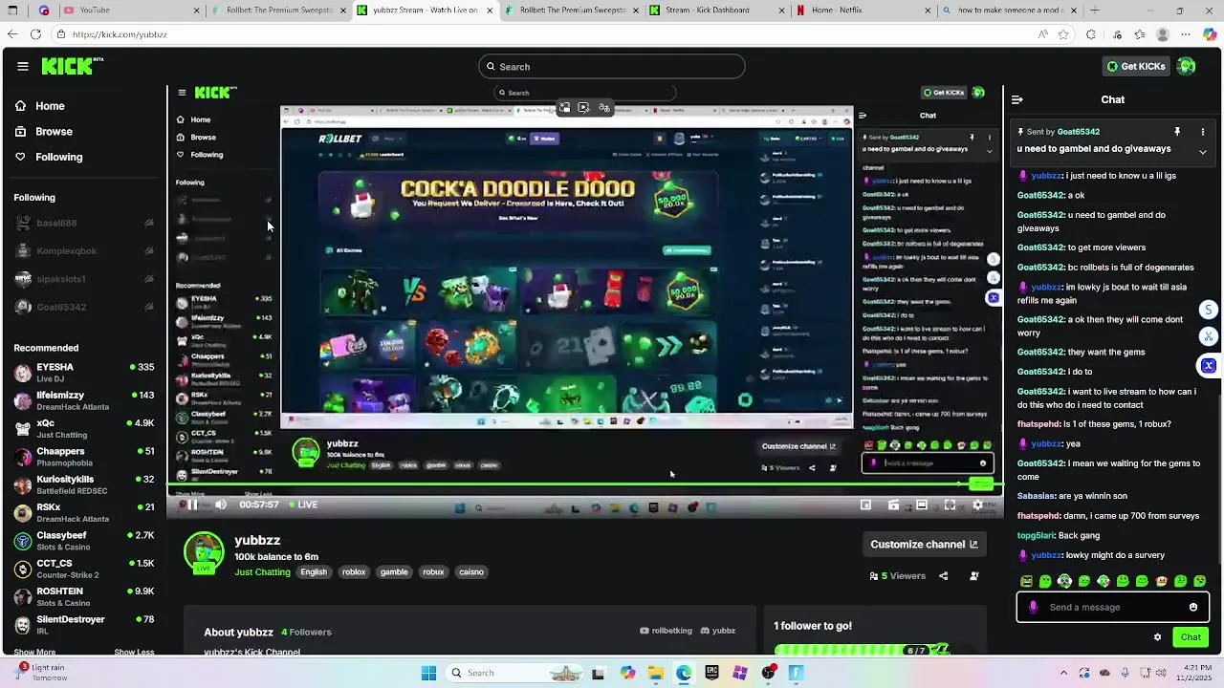Viewport: 1224px width, 688px height.
Task: Open offline followed channel Goat65342
Action: click(84, 307)
